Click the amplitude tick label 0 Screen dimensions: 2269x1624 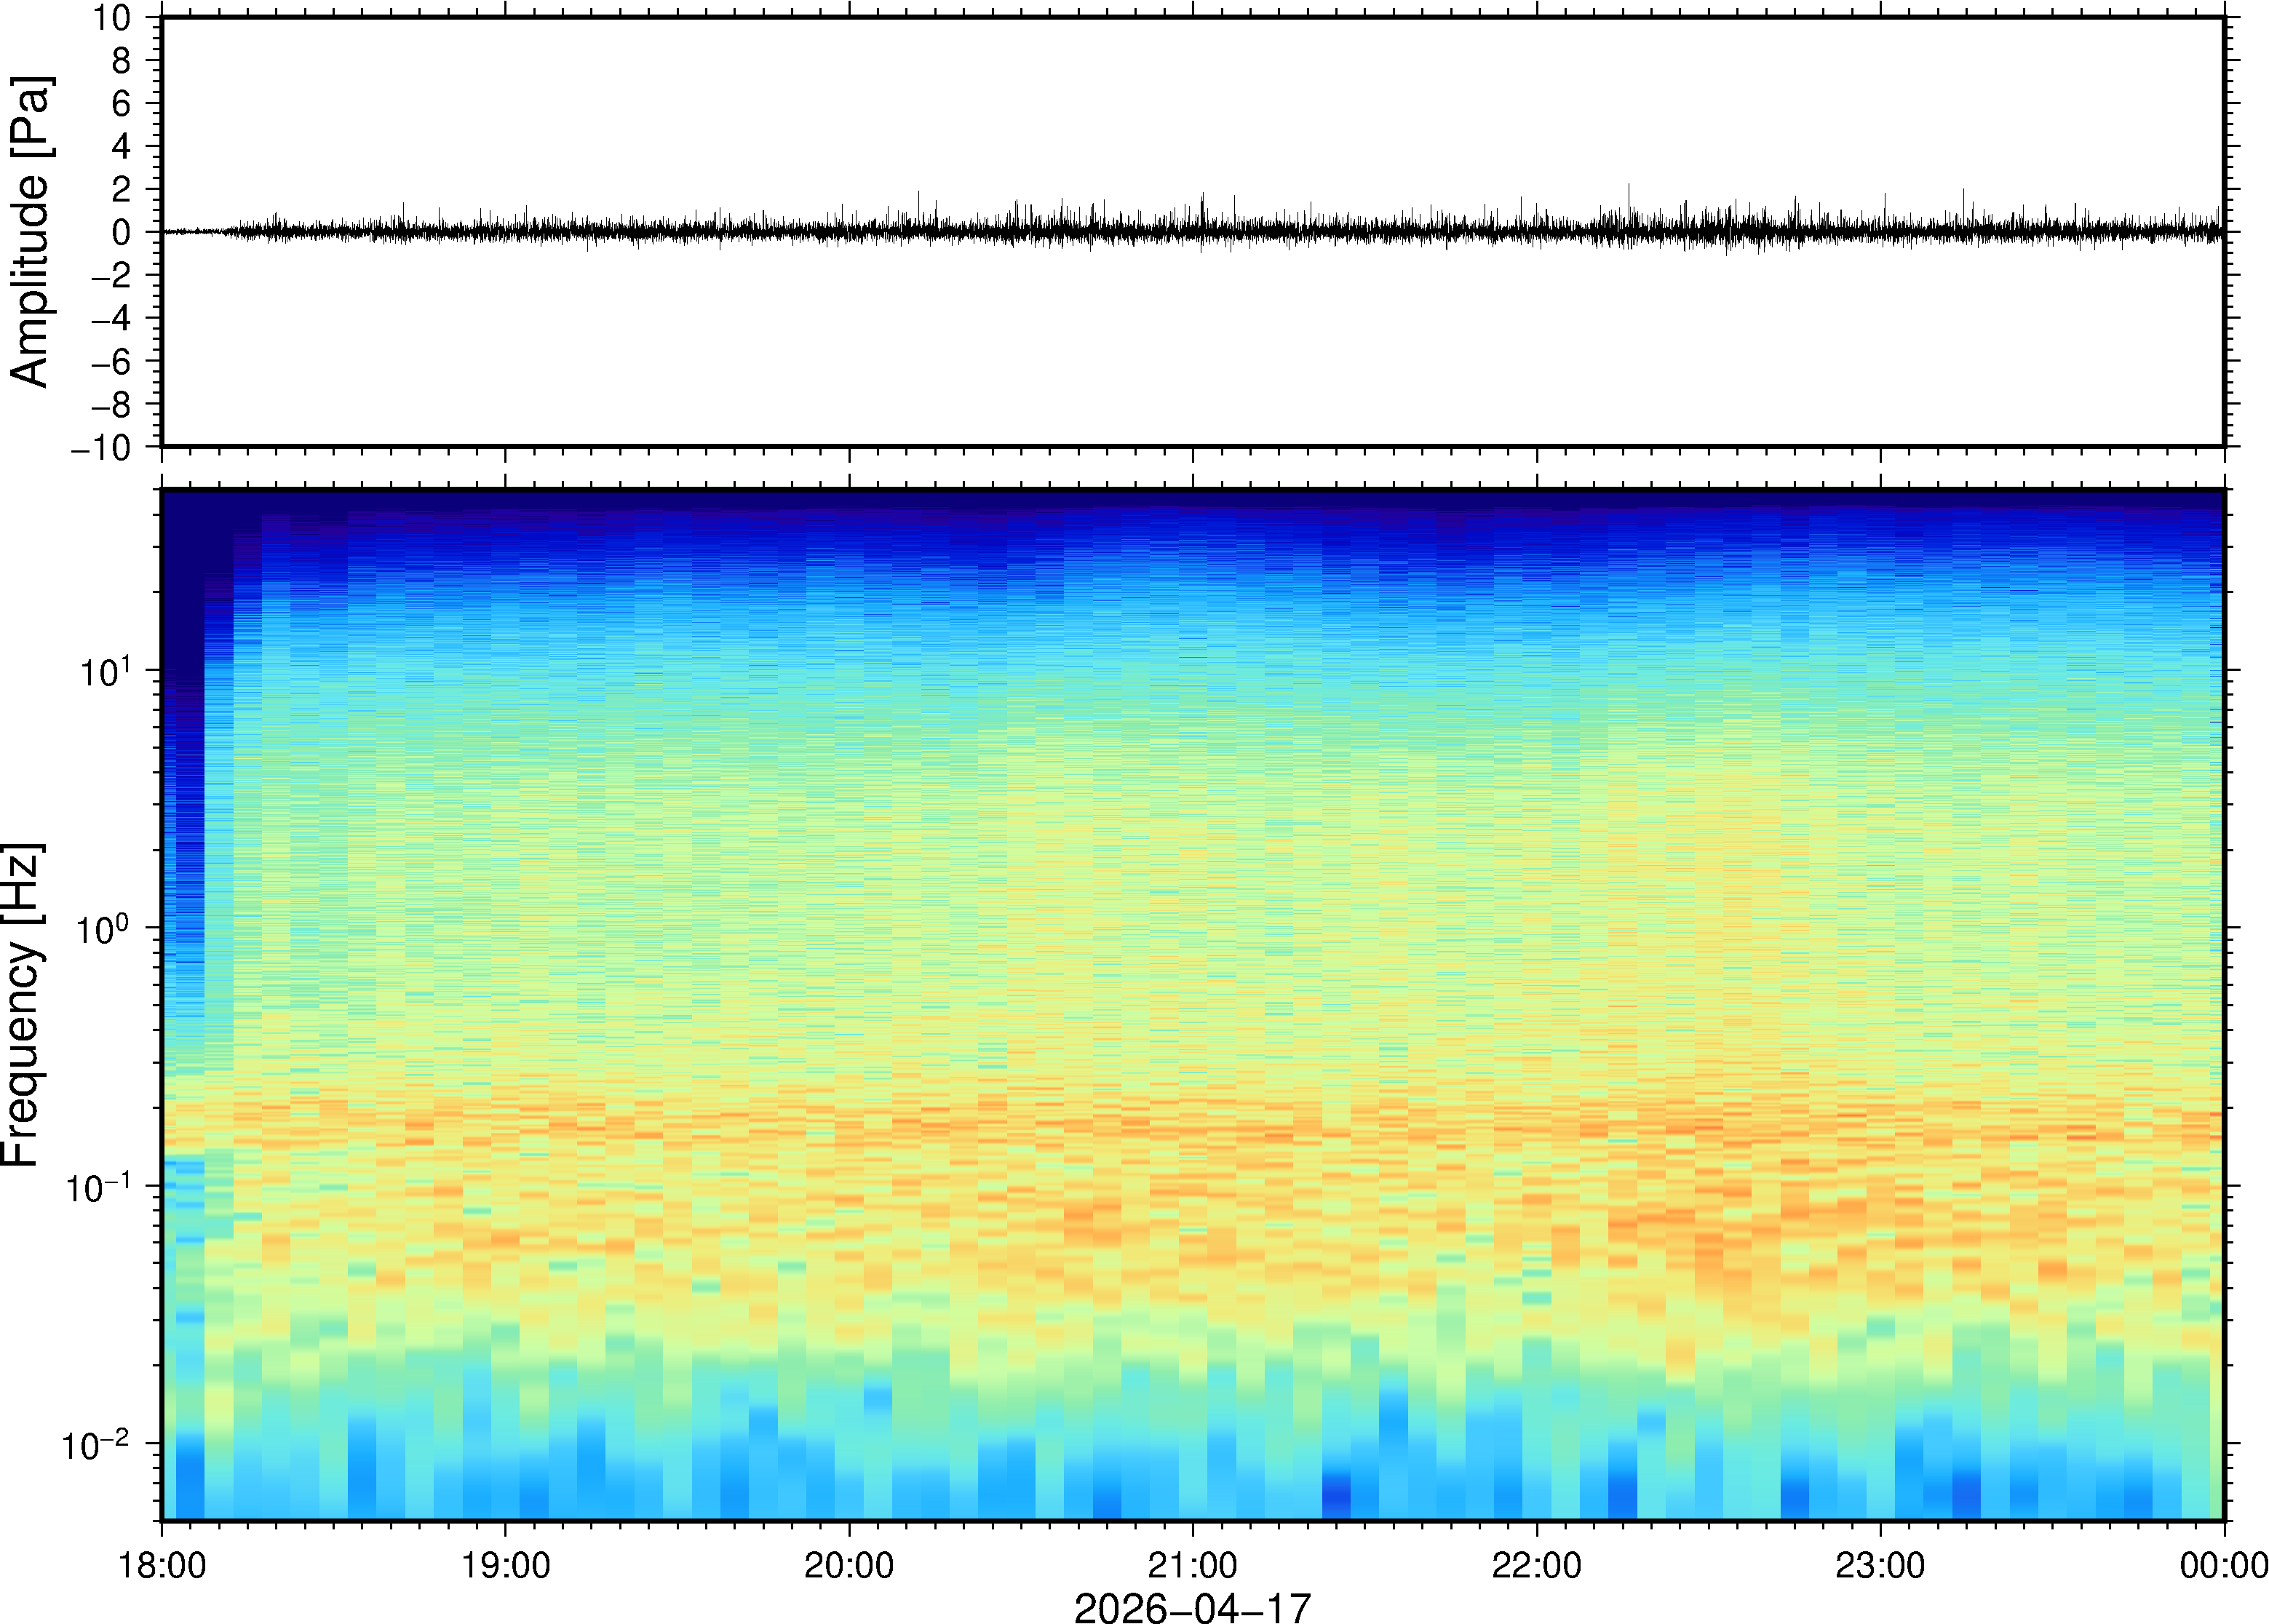121,232
